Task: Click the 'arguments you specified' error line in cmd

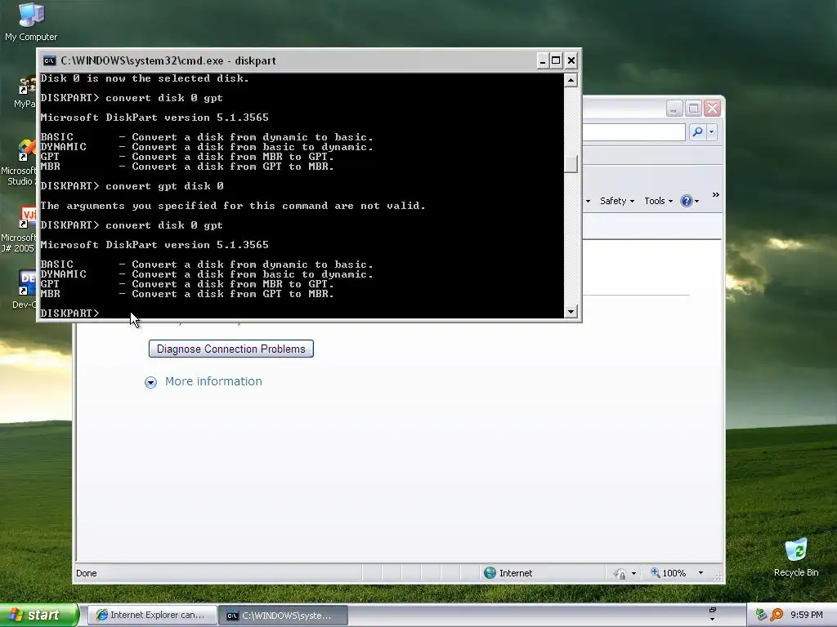Action: (233, 206)
